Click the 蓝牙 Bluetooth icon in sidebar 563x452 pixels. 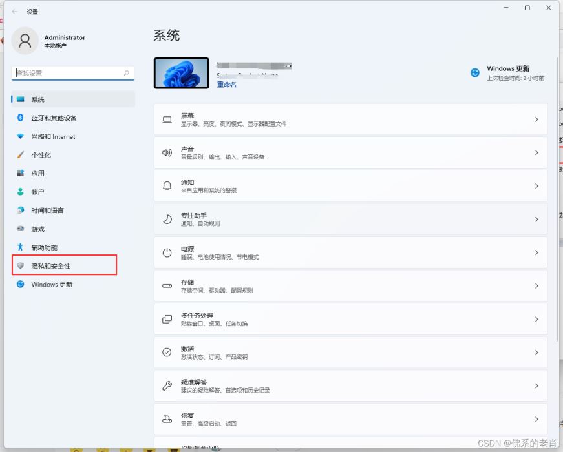click(21, 118)
